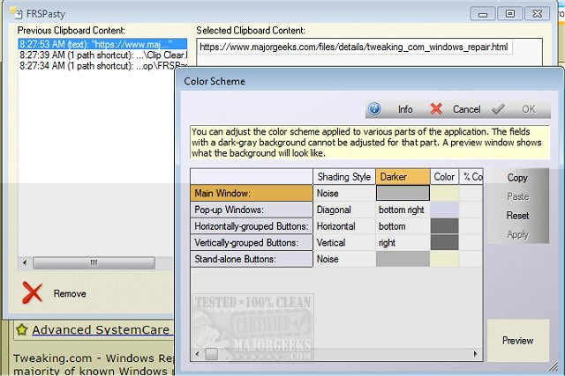The image size is (565, 376).
Task: Click the Cancel button label
Action: (x=467, y=109)
